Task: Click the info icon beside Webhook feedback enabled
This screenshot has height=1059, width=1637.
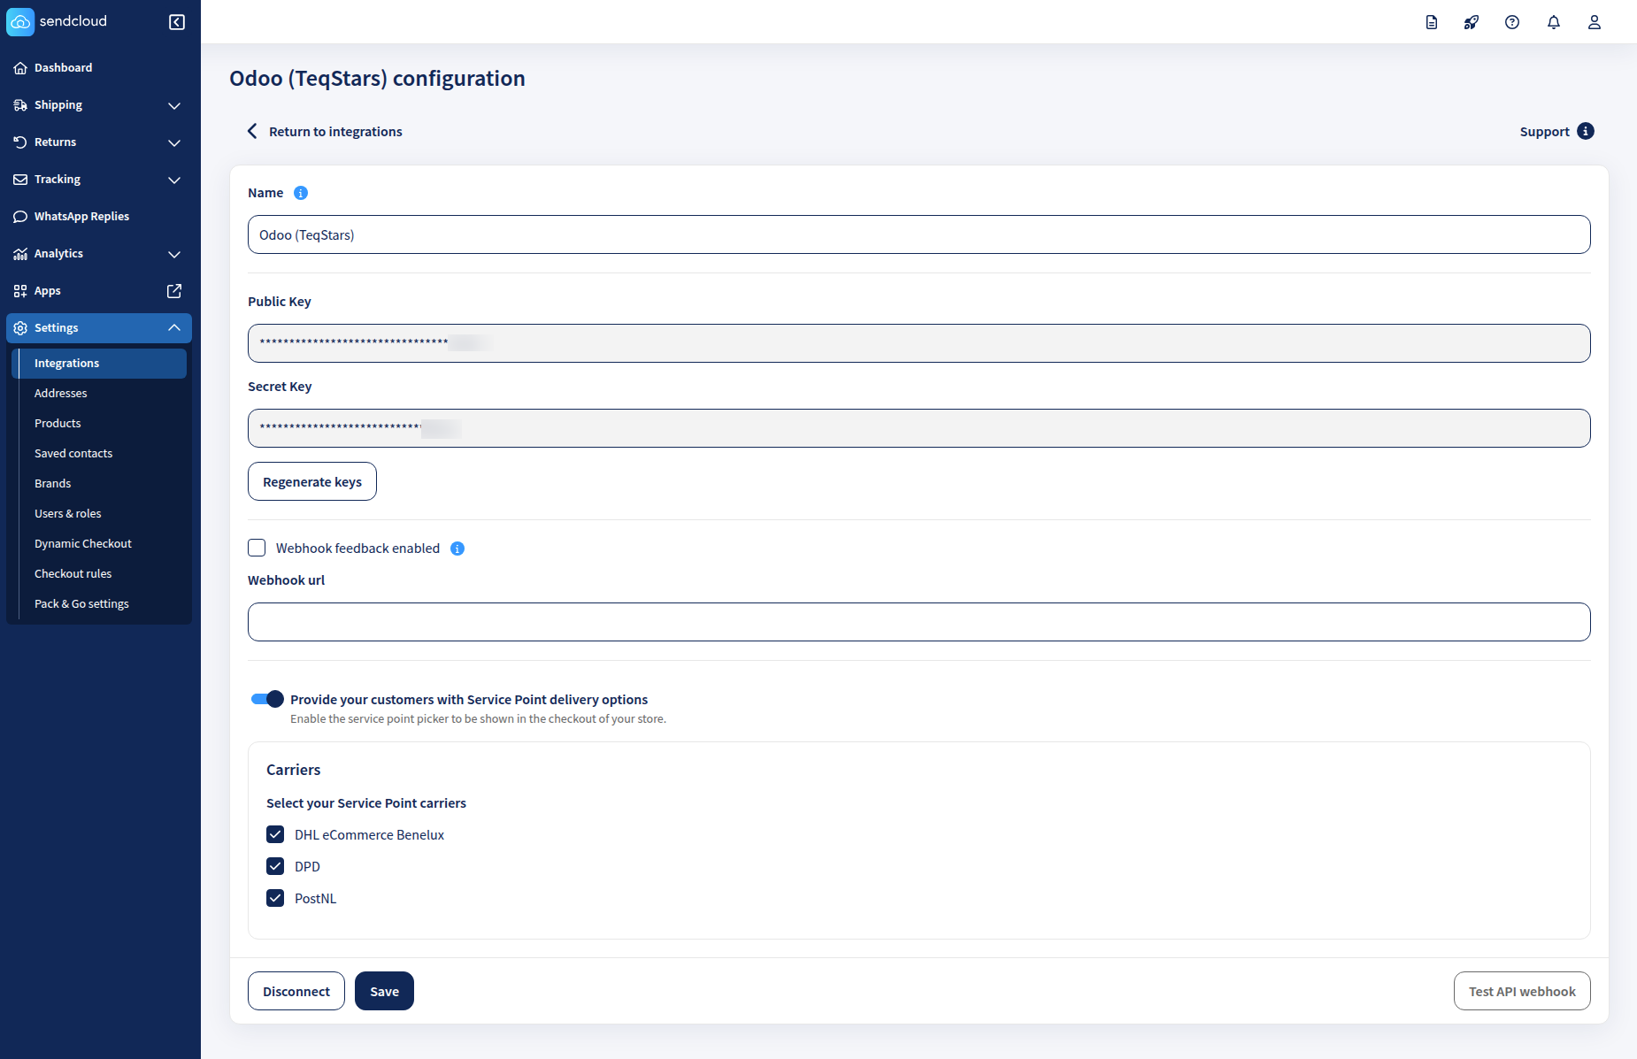Action: (x=457, y=549)
